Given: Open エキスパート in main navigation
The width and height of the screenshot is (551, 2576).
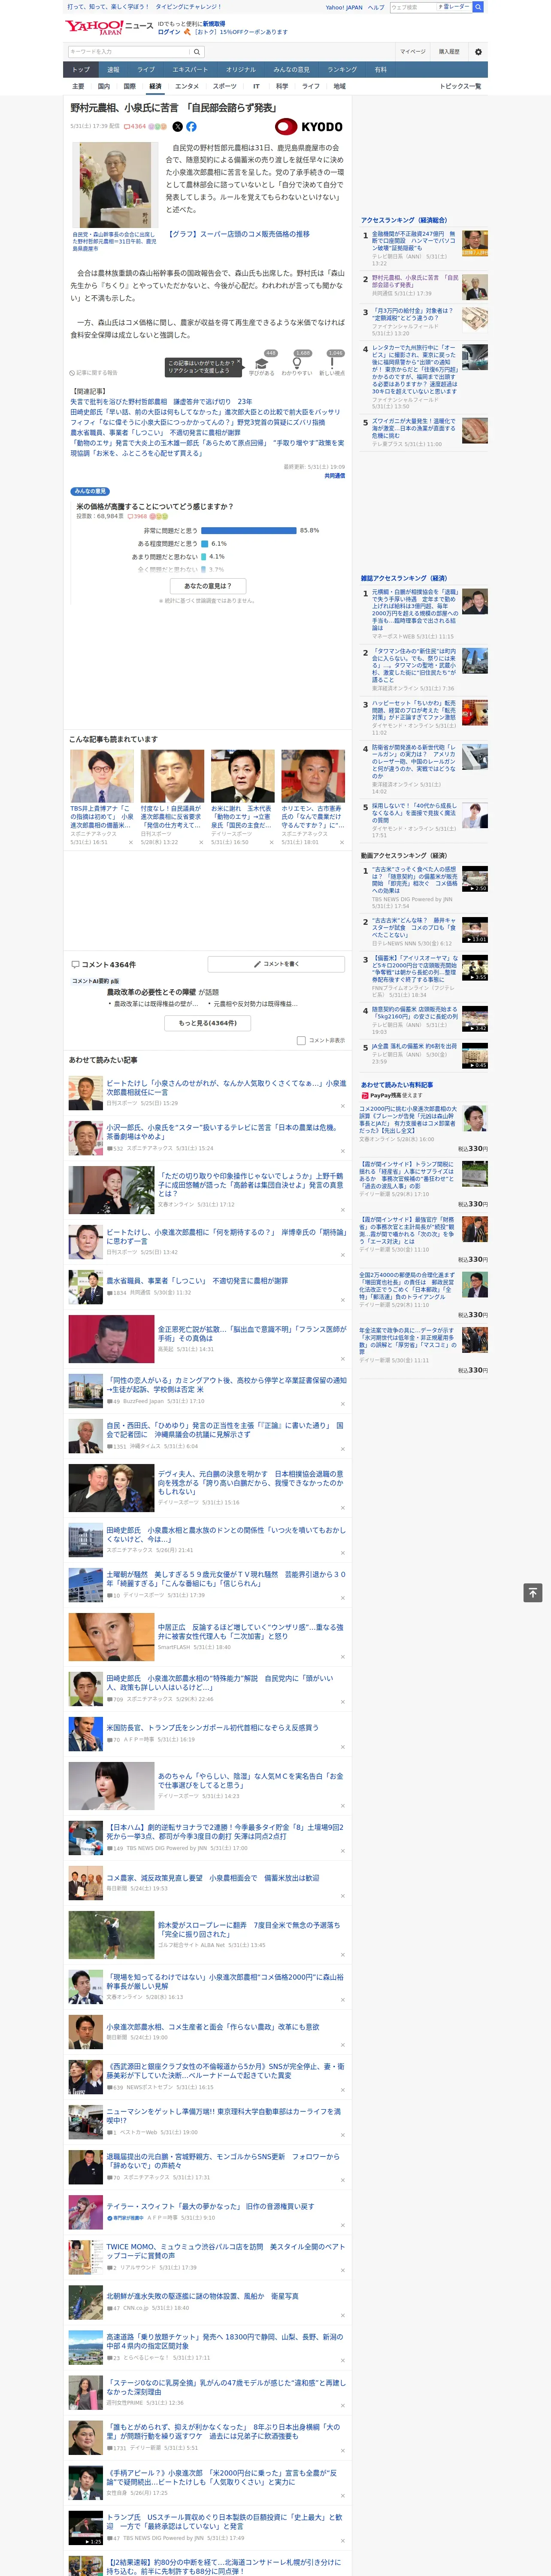Looking at the screenshot, I should click(x=190, y=70).
